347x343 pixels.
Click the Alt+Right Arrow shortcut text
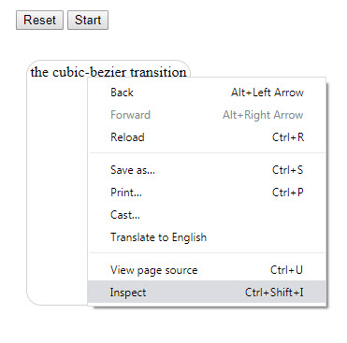pyautogui.click(x=263, y=115)
